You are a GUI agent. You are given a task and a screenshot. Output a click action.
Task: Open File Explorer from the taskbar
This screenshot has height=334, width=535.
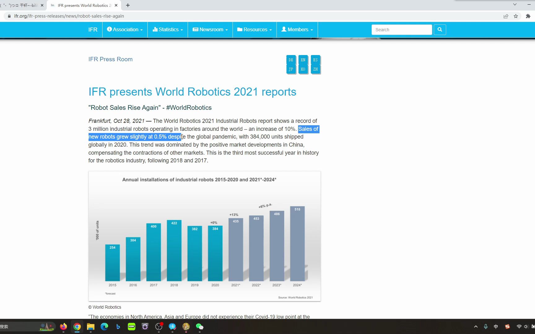tap(91, 327)
